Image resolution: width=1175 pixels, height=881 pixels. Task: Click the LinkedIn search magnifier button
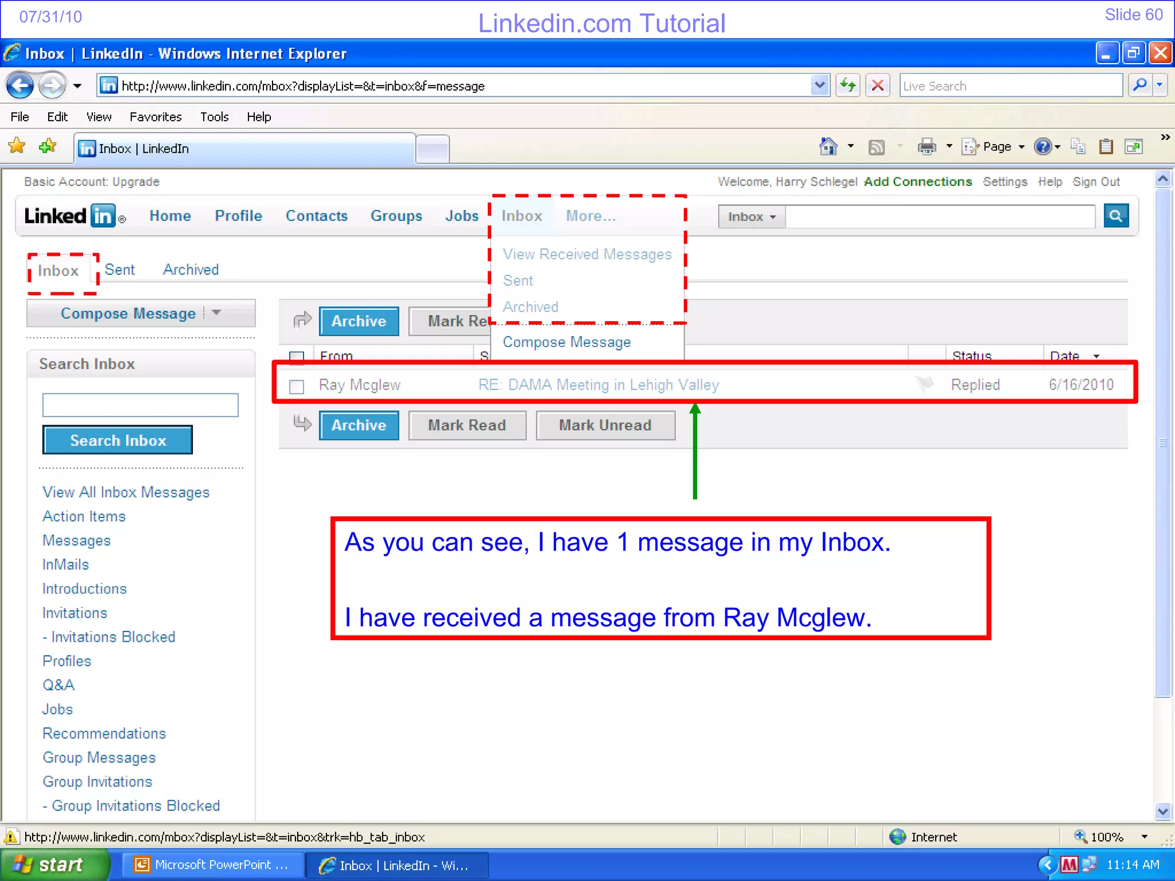point(1116,216)
